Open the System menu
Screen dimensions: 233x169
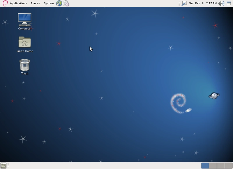click(49, 3)
